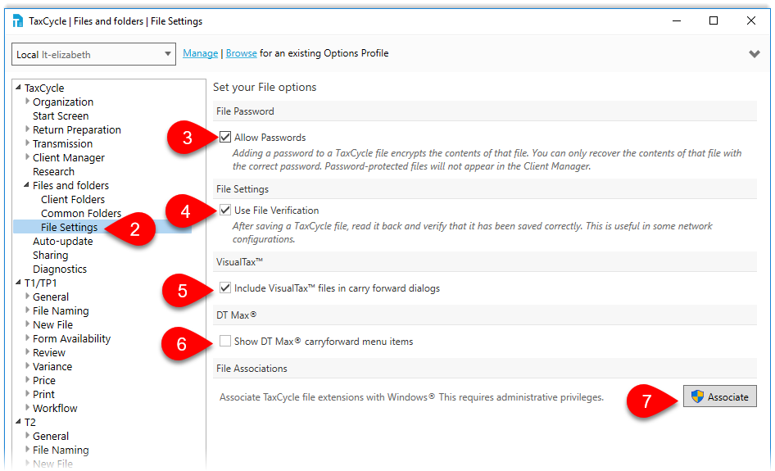
Task: Open Client Folders settings page
Action: coord(73,199)
